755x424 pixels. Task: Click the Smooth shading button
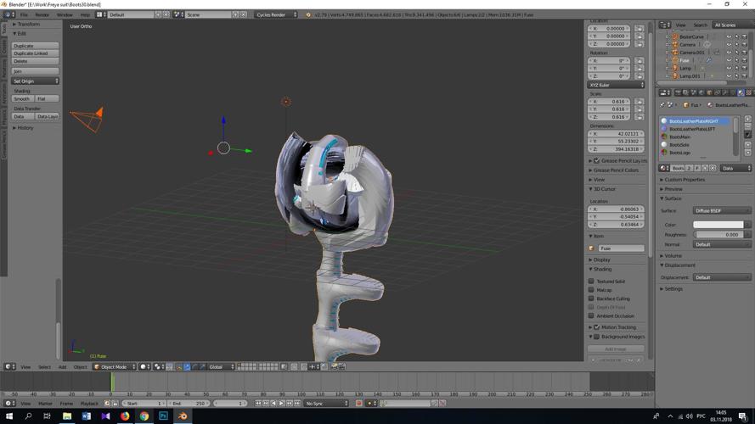click(22, 99)
